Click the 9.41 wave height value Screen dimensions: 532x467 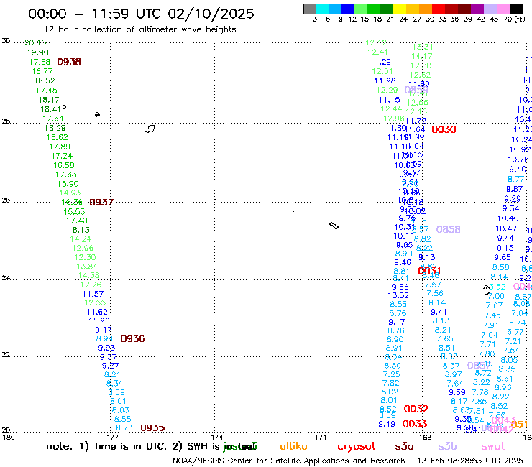coord(439,312)
